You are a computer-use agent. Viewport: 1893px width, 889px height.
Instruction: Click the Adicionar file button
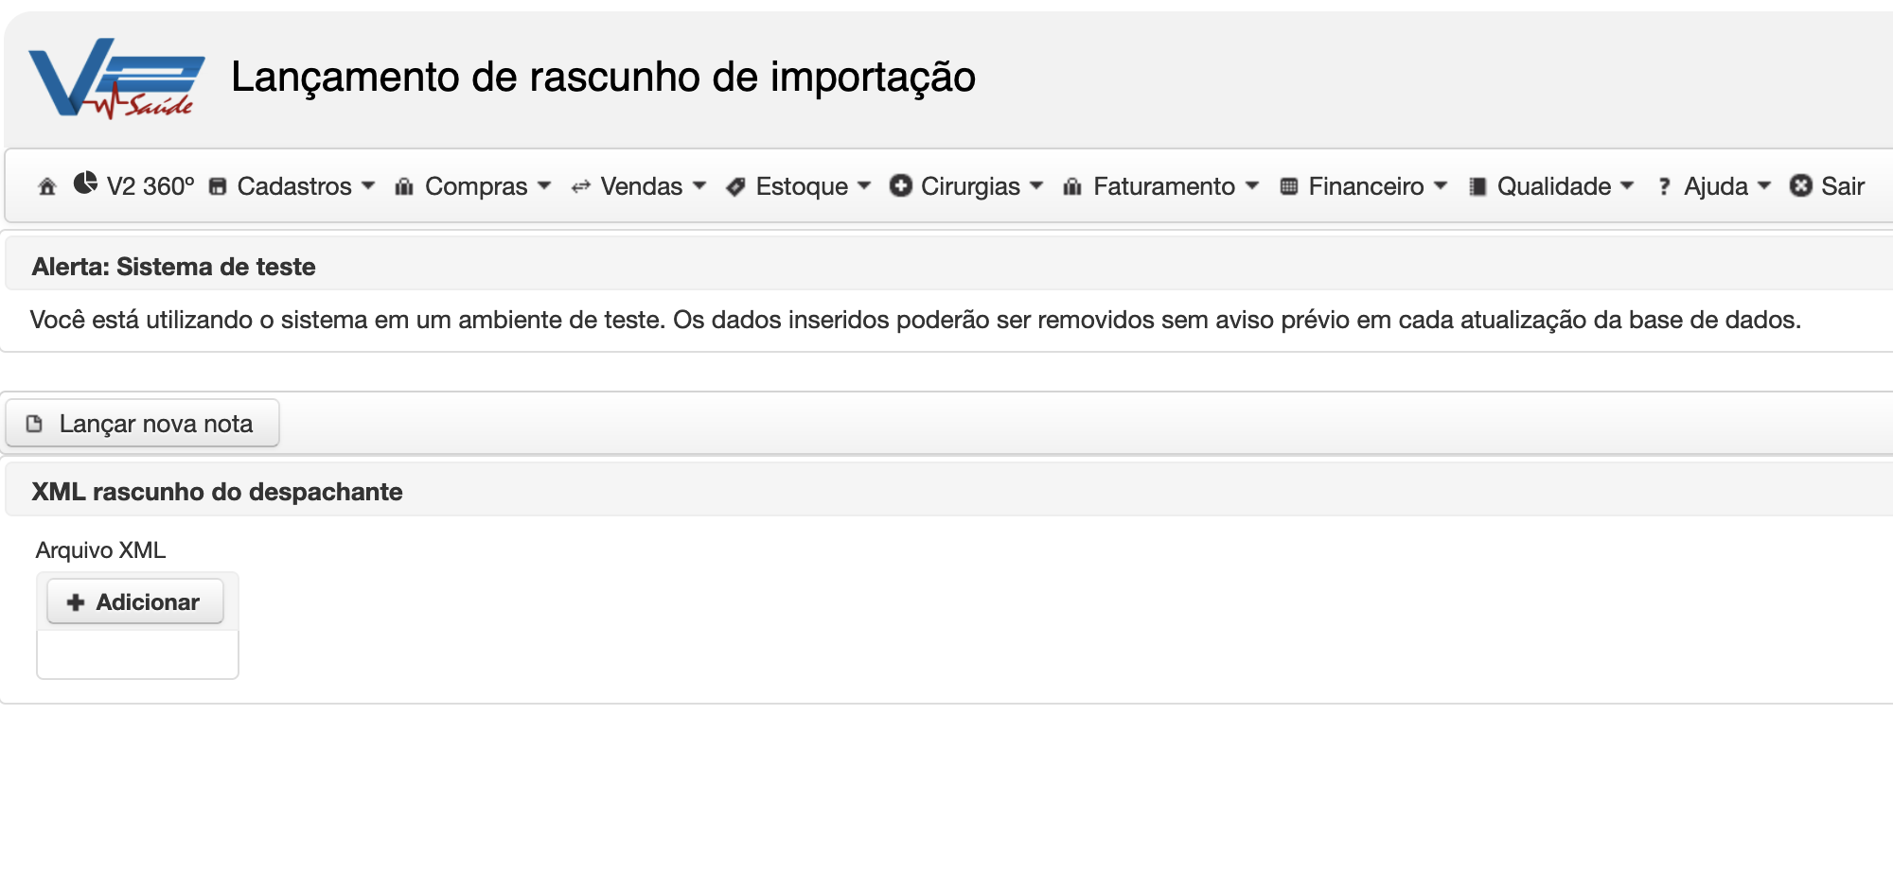[135, 601]
